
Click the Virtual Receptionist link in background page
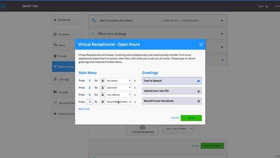coord(144,132)
